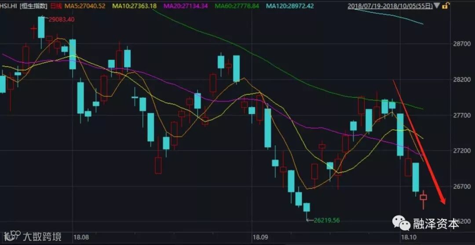Click the 18.08 date axis label

pyautogui.click(x=81, y=237)
